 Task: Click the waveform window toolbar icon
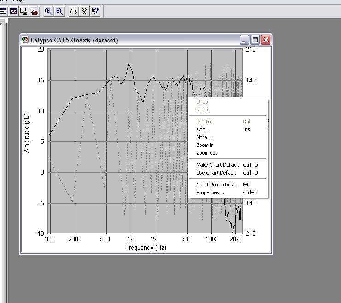click(x=3, y=11)
